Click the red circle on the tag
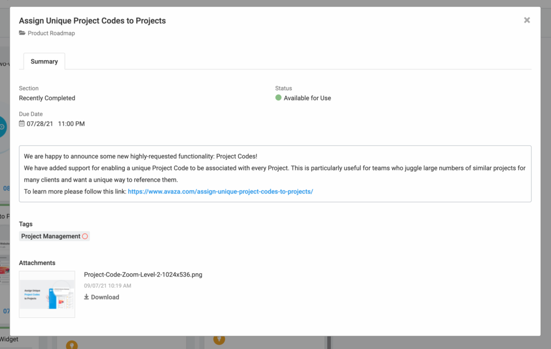Screen dimensions: 551x349 85,236
